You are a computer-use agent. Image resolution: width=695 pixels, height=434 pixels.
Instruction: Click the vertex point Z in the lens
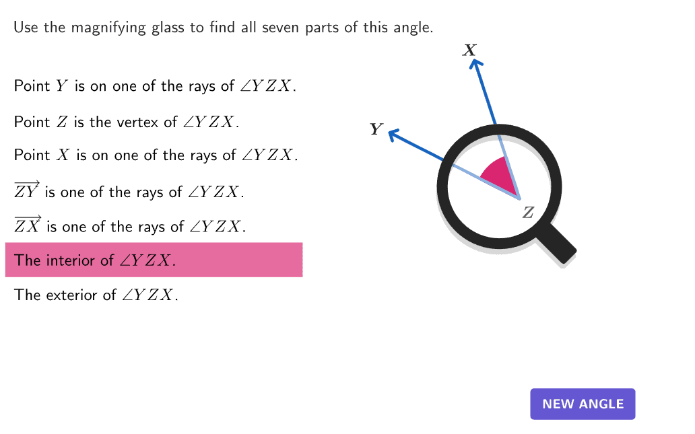pyautogui.click(x=520, y=198)
